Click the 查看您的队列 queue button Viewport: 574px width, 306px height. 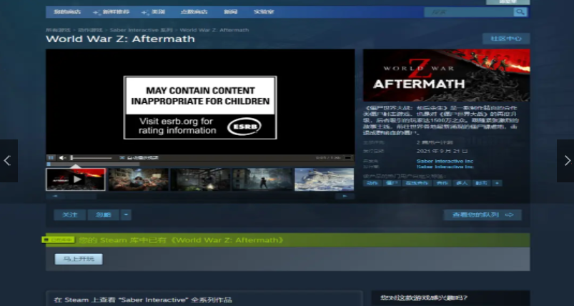click(x=483, y=215)
